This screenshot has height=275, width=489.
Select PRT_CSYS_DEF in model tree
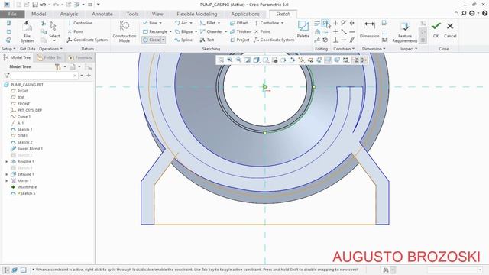click(x=26, y=110)
